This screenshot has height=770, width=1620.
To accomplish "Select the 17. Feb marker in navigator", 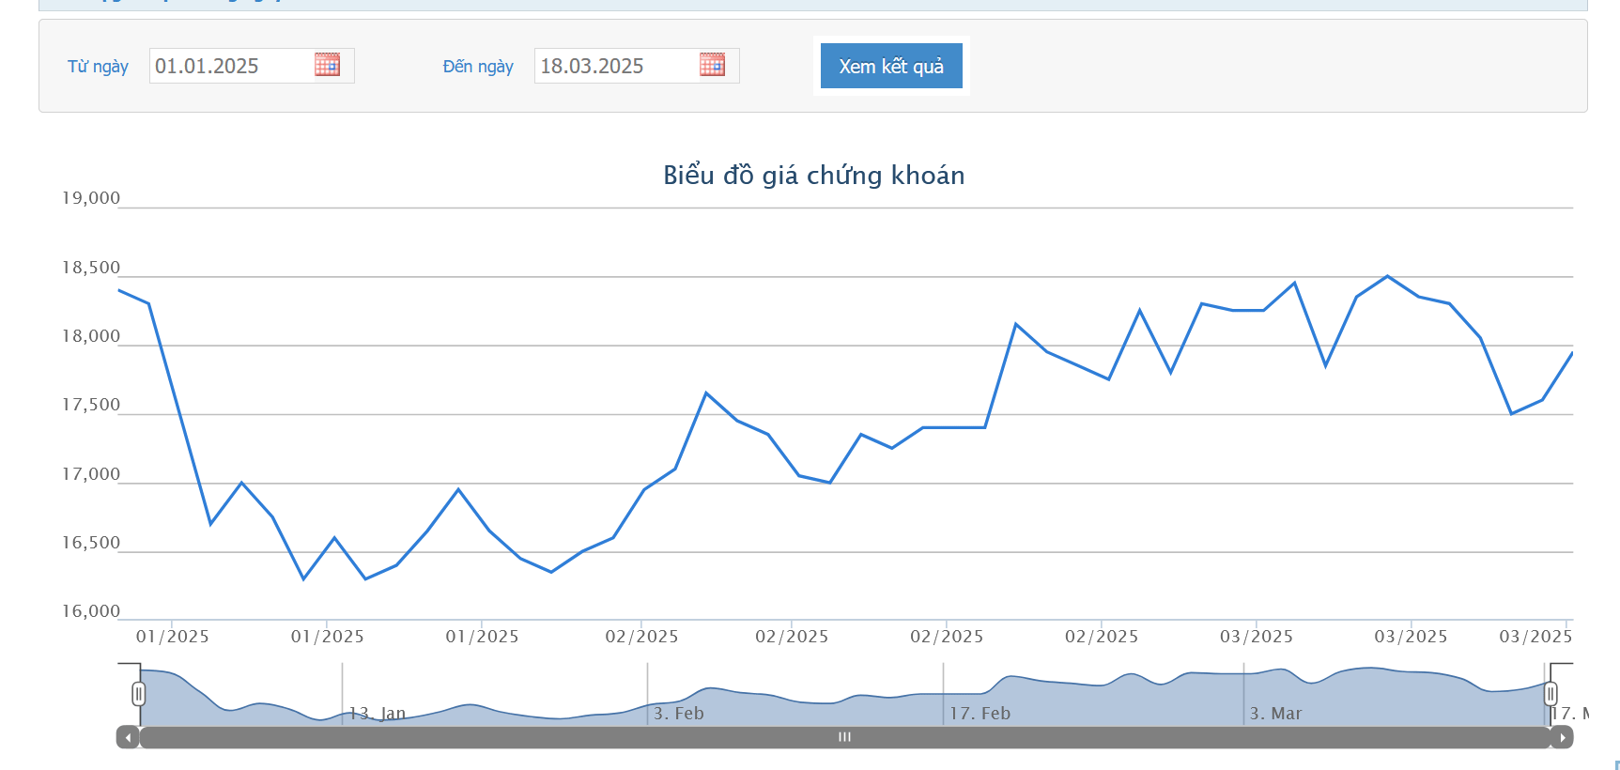I will pos(980,714).
